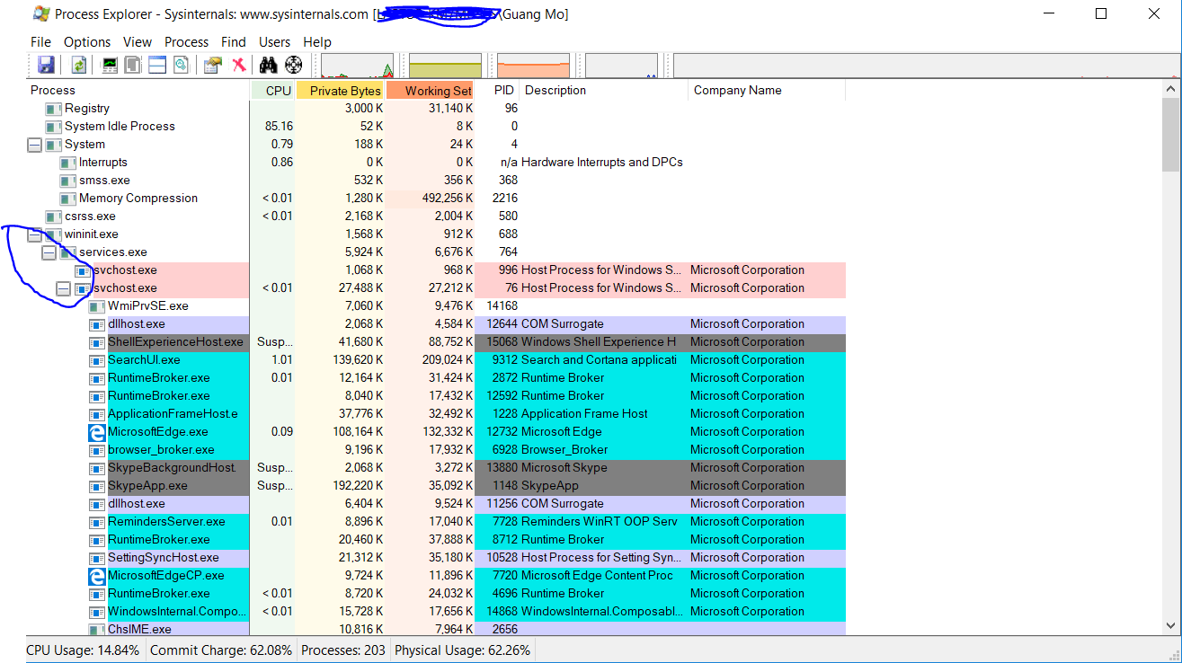Open the Help menu
Viewport: 1182px width, 663px height.
317,42
